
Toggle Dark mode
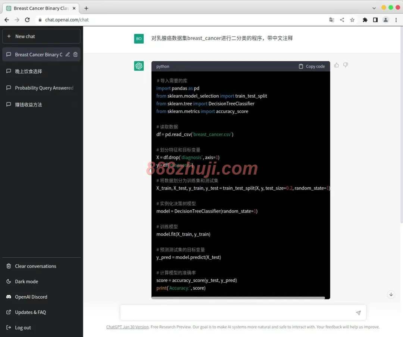click(41, 282)
